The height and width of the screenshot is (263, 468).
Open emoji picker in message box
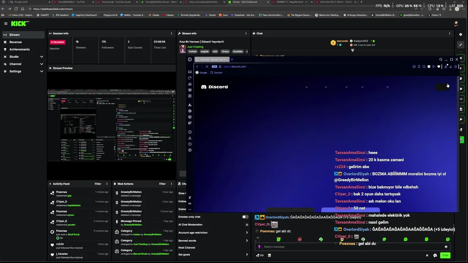[446, 247]
